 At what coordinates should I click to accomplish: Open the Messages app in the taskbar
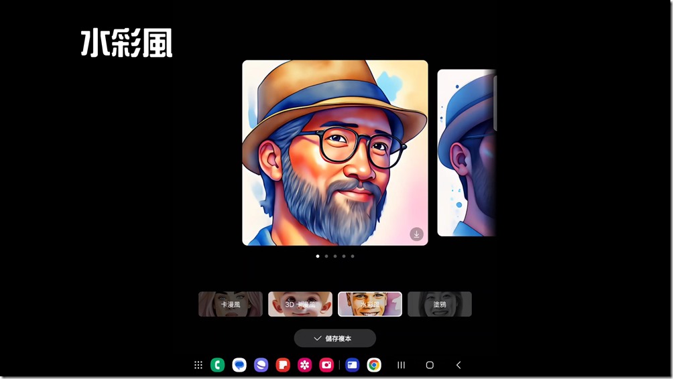239,365
